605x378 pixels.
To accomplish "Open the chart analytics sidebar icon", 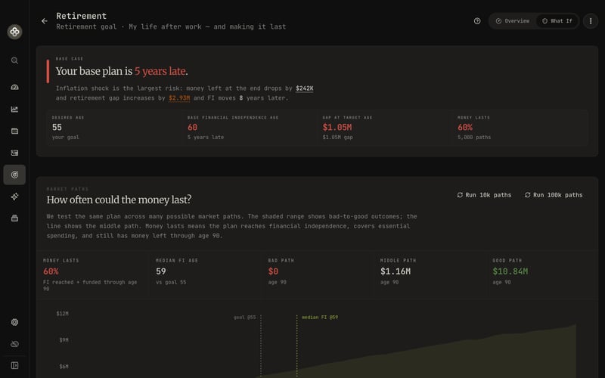I will [14, 109].
